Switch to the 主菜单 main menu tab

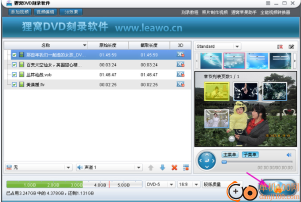pos(230,155)
